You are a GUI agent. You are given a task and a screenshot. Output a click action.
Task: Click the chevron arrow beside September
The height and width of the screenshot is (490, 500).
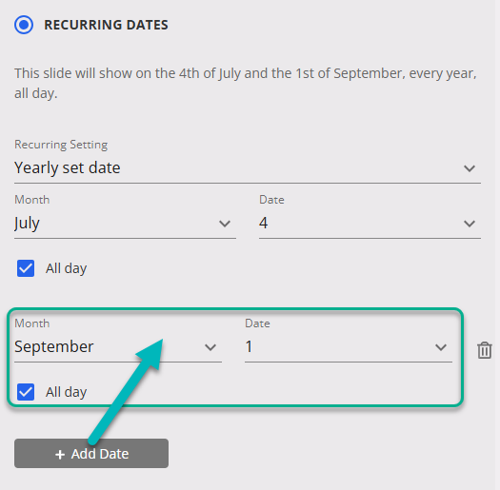[210, 347]
